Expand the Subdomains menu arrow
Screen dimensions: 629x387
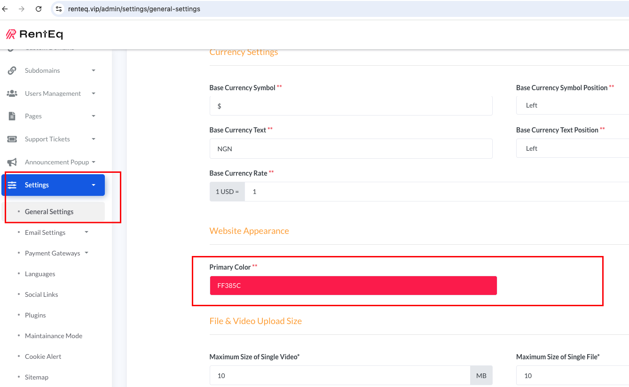coord(94,70)
